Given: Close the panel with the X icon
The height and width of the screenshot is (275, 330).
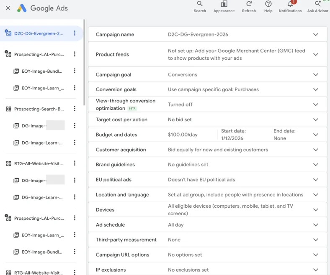Looking at the screenshot, I should coord(8,8).
